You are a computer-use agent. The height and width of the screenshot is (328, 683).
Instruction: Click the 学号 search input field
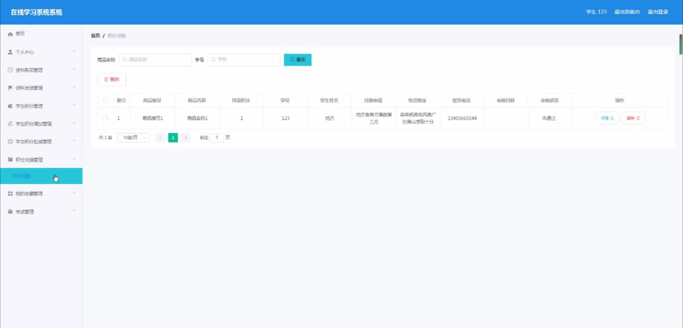244,60
